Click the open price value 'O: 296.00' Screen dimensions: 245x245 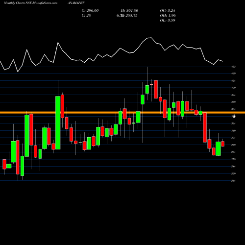click(x=90, y=10)
